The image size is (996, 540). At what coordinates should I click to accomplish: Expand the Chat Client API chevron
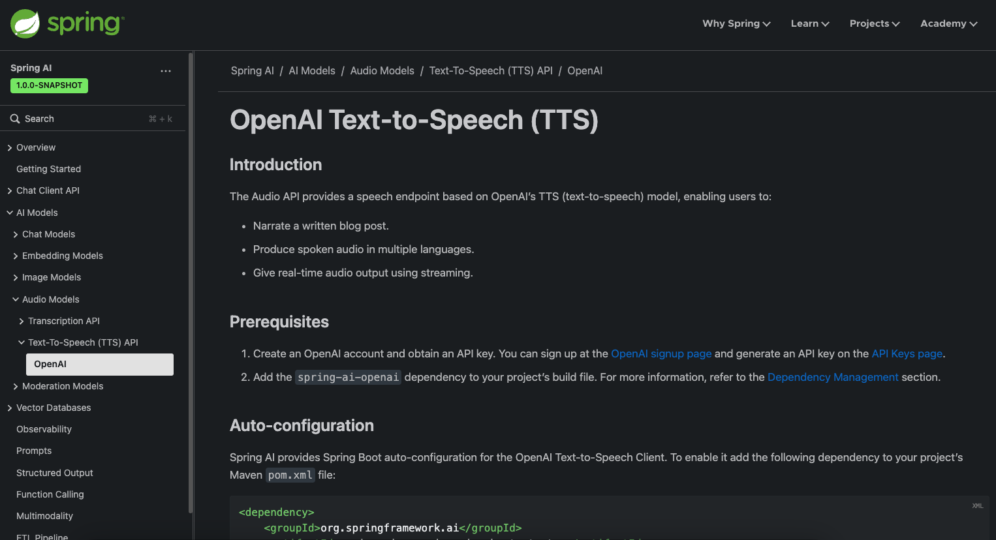pyautogui.click(x=10, y=191)
